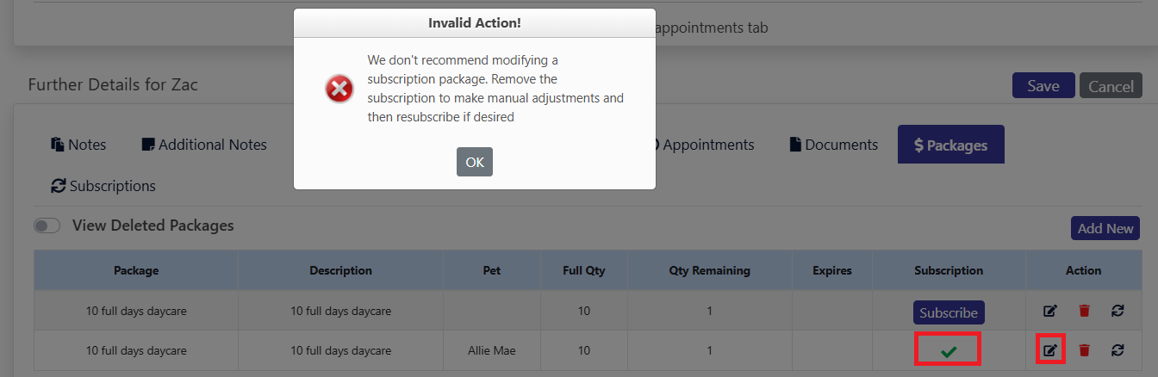Toggle View Deleted Packages switch
1158x377 pixels.
[47, 226]
